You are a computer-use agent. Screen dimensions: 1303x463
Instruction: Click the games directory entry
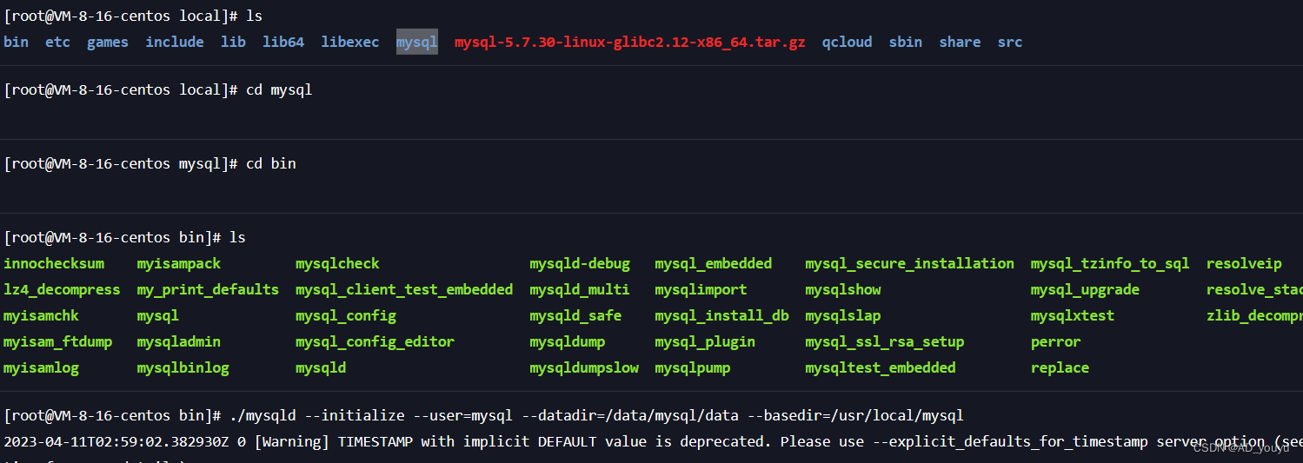108,42
